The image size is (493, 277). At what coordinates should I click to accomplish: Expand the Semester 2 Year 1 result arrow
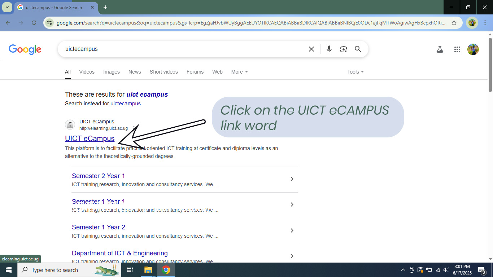point(292,179)
